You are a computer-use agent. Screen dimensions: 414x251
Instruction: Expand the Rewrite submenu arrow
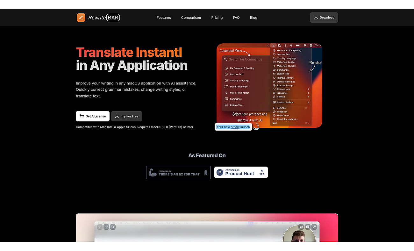(x=308, y=97)
